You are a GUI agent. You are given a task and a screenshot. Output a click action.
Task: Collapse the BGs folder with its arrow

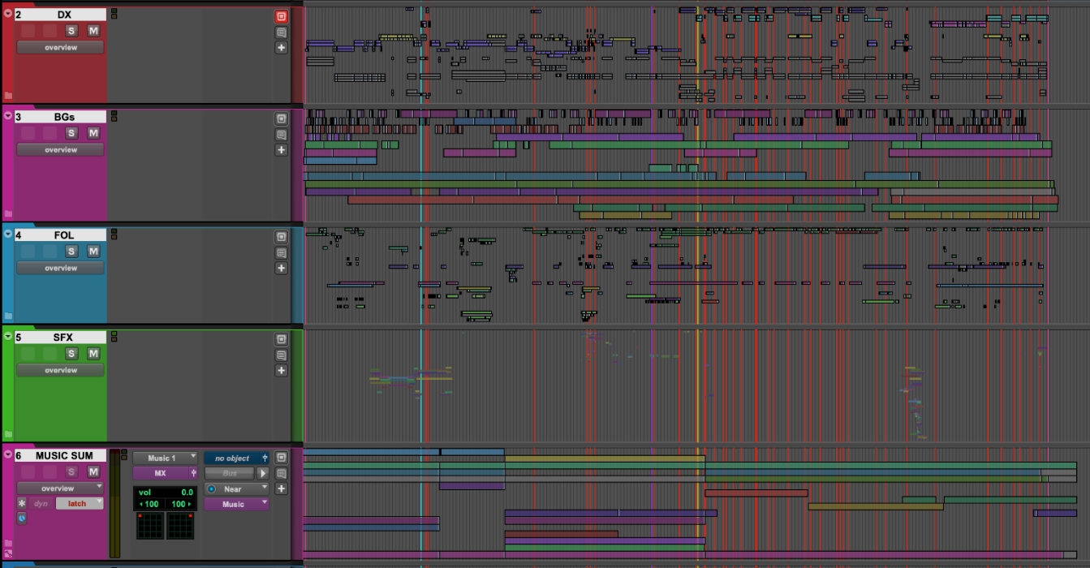click(8, 116)
